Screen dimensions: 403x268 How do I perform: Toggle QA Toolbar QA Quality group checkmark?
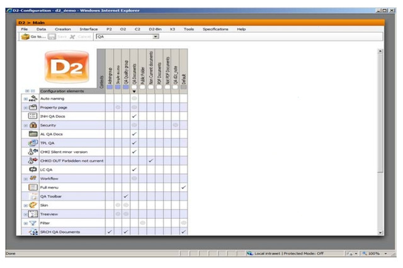(126, 196)
